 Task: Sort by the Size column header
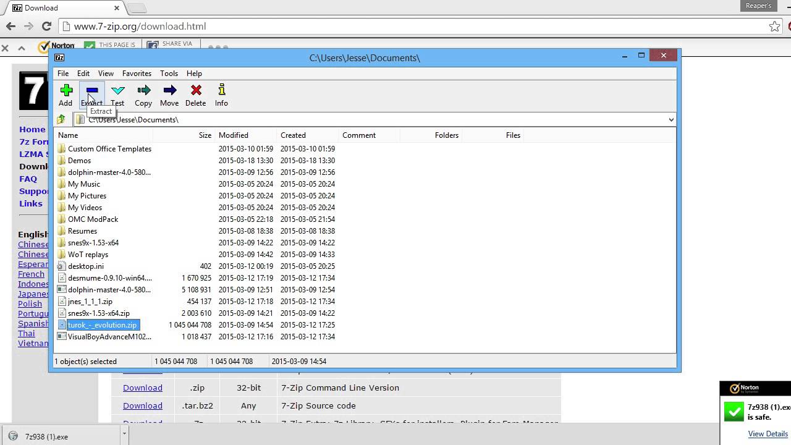tap(184, 135)
